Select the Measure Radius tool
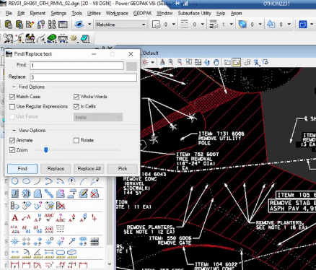Image resolution: width=316 pixels, height=270 pixels. [x=26, y=253]
